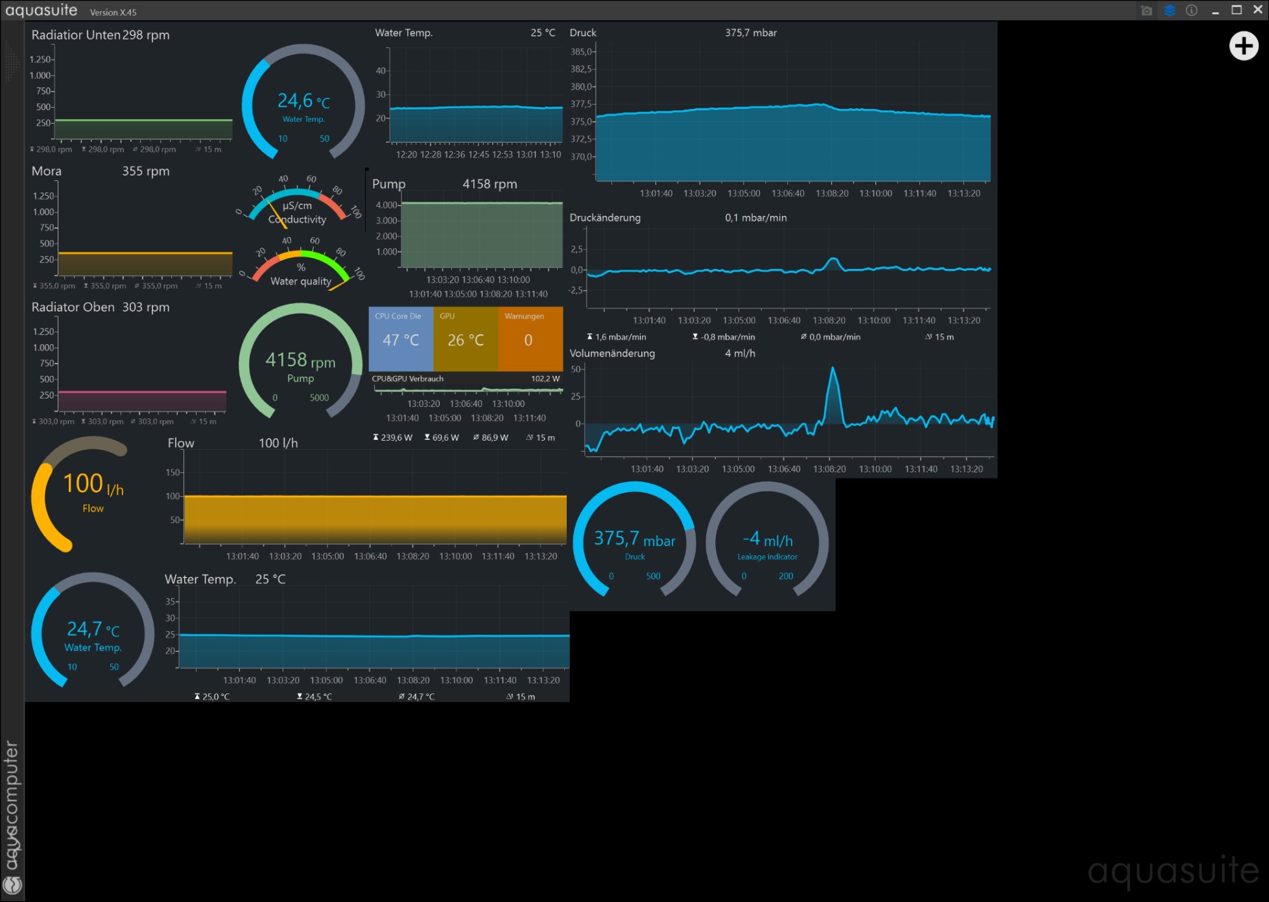The height and width of the screenshot is (902, 1269).
Task: Expand the left sidebar dotted arrow
Action: tap(12, 62)
